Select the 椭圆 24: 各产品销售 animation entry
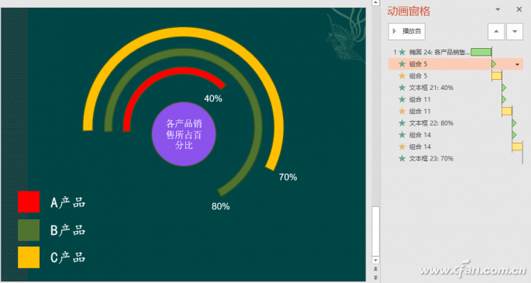Image resolution: width=531 pixels, height=283 pixels. [x=456, y=52]
